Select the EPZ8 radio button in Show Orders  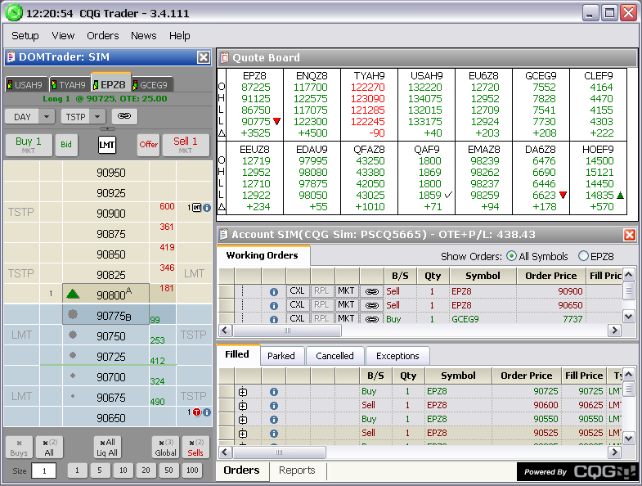(x=583, y=256)
